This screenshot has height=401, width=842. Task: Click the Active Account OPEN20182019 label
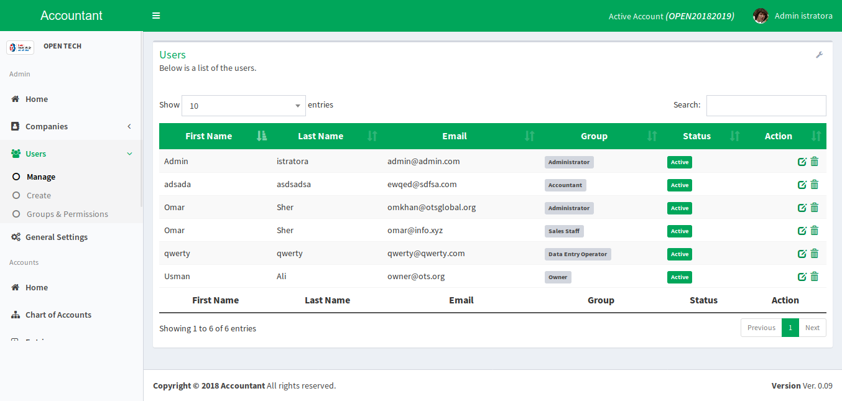671,16
